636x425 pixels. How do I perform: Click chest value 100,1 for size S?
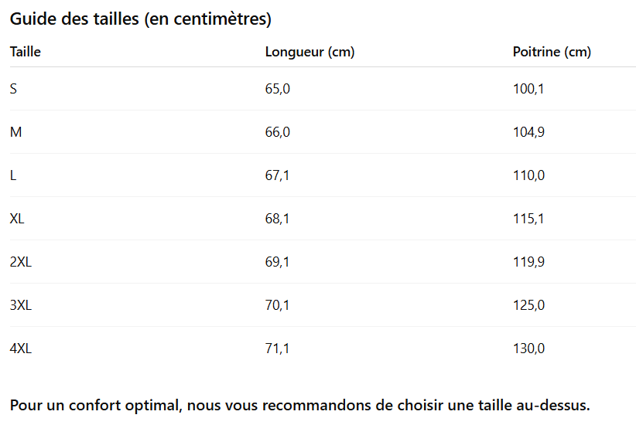(x=528, y=89)
